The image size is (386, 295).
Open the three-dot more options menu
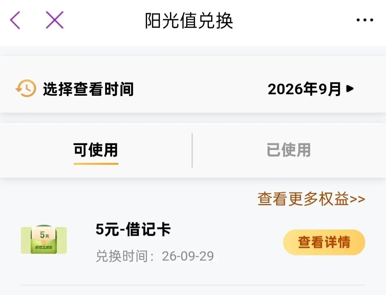coord(365,20)
